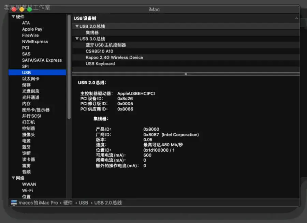Select 摄像头 camera entry
The width and height of the screenshot is (307, 223).
click(28, 134)
